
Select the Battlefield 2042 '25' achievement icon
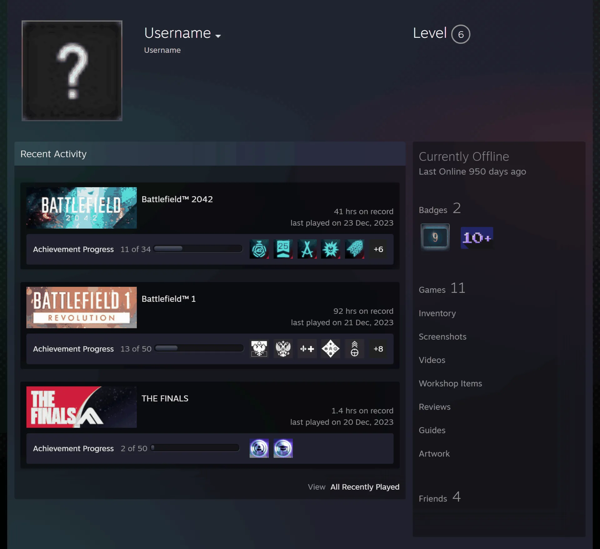(x=283, y=249)
